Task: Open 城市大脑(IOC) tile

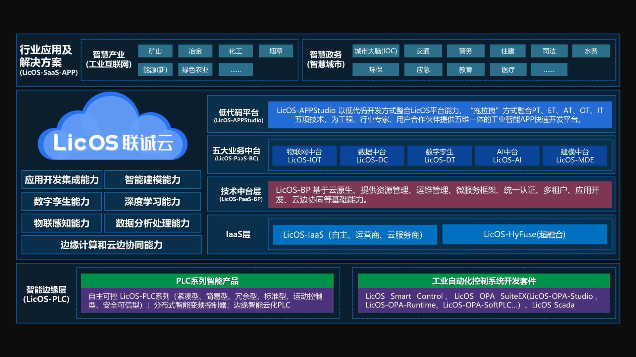Action: tap(376, 51)
